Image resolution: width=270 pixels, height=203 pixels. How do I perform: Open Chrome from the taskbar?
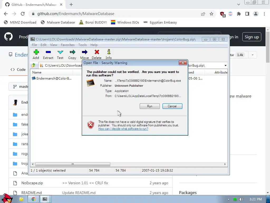[33, 199]
